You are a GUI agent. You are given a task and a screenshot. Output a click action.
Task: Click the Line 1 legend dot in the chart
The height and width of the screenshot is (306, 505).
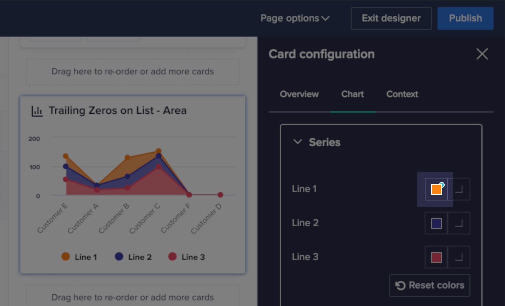pos(65,256)
